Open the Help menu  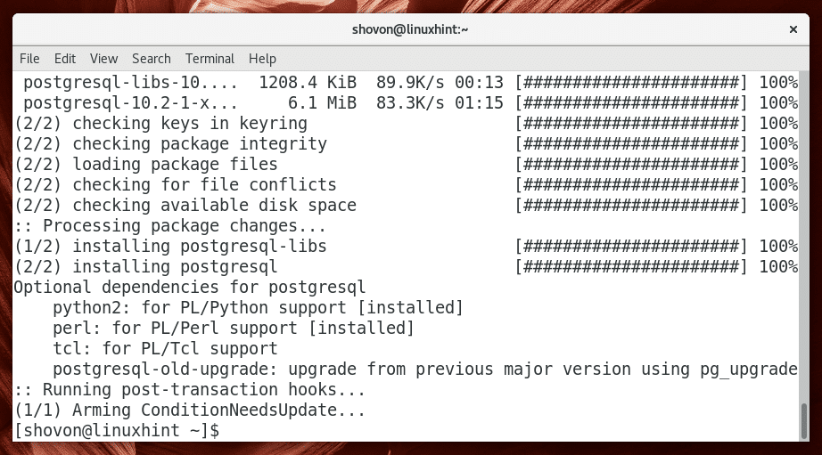pos(262,59)
